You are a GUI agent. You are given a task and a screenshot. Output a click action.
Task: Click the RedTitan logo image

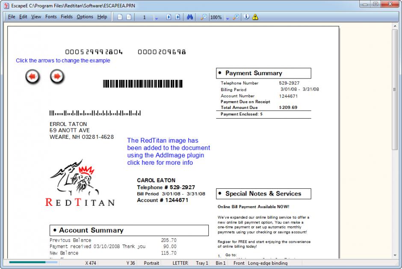[x=80, y=183]
